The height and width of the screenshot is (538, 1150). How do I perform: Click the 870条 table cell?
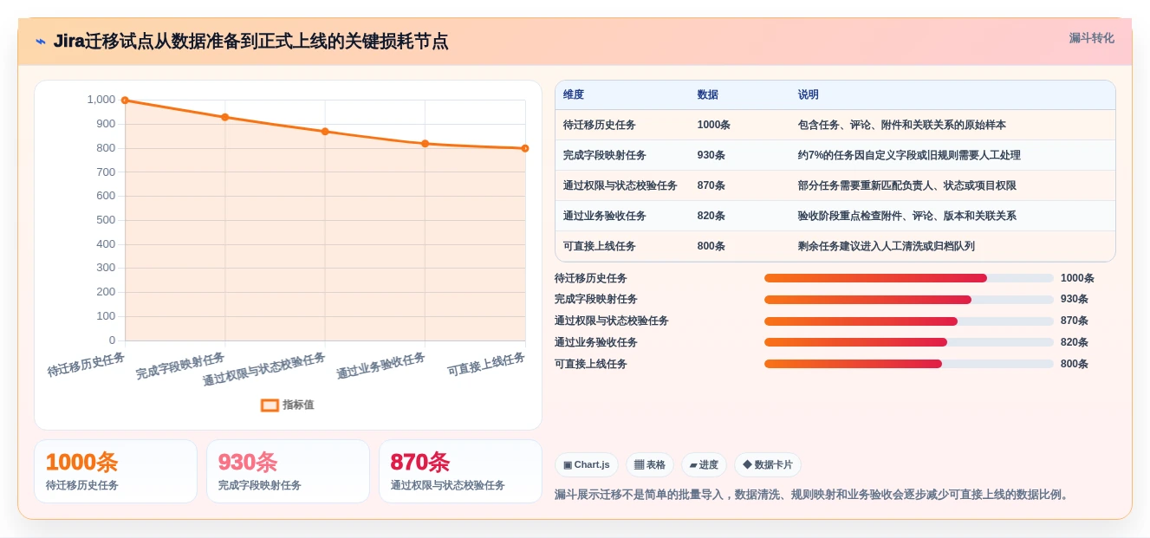[x=711, y=185]
